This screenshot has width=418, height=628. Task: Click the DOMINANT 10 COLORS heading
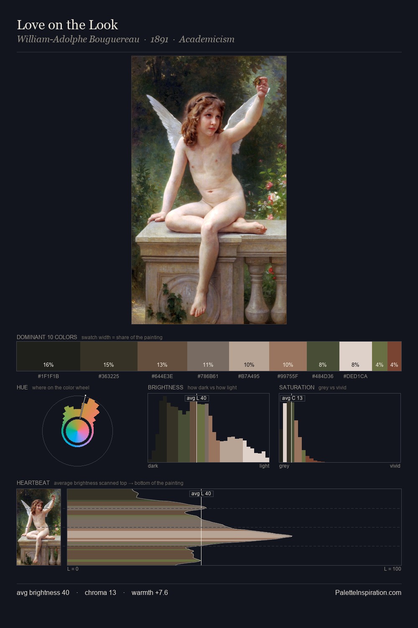click(47, 337)
